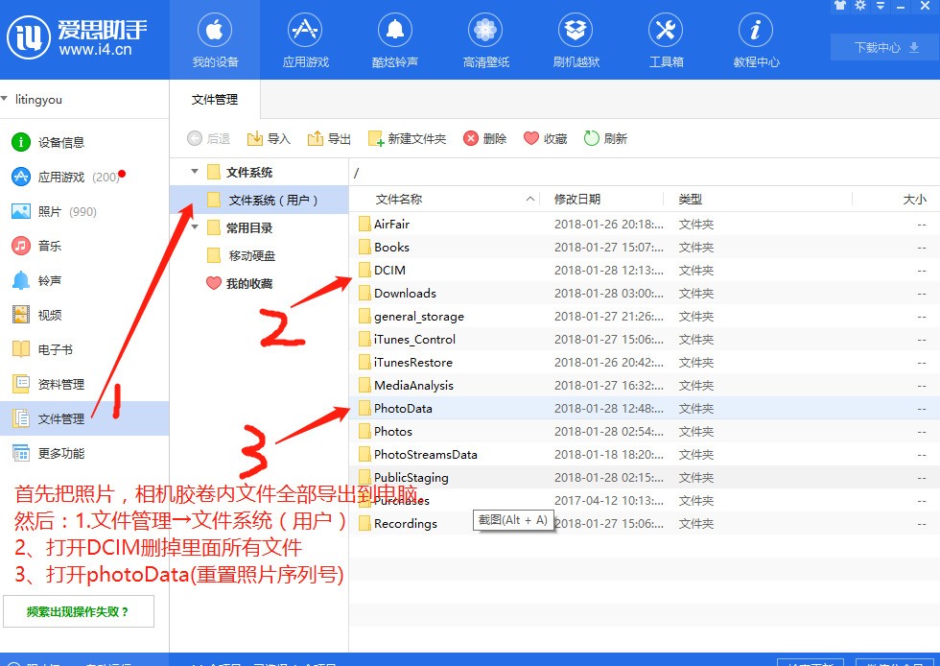Select 电子书 in the sidebar
940x666 pixels.
pyautogui.click(x=84, y=349)
